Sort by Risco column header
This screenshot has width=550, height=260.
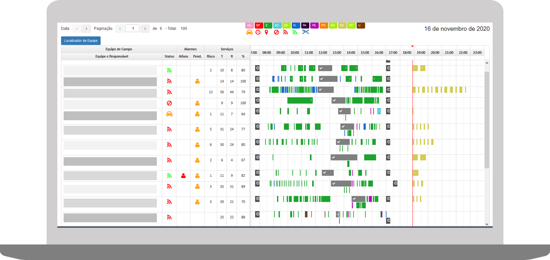coord(210,56)
